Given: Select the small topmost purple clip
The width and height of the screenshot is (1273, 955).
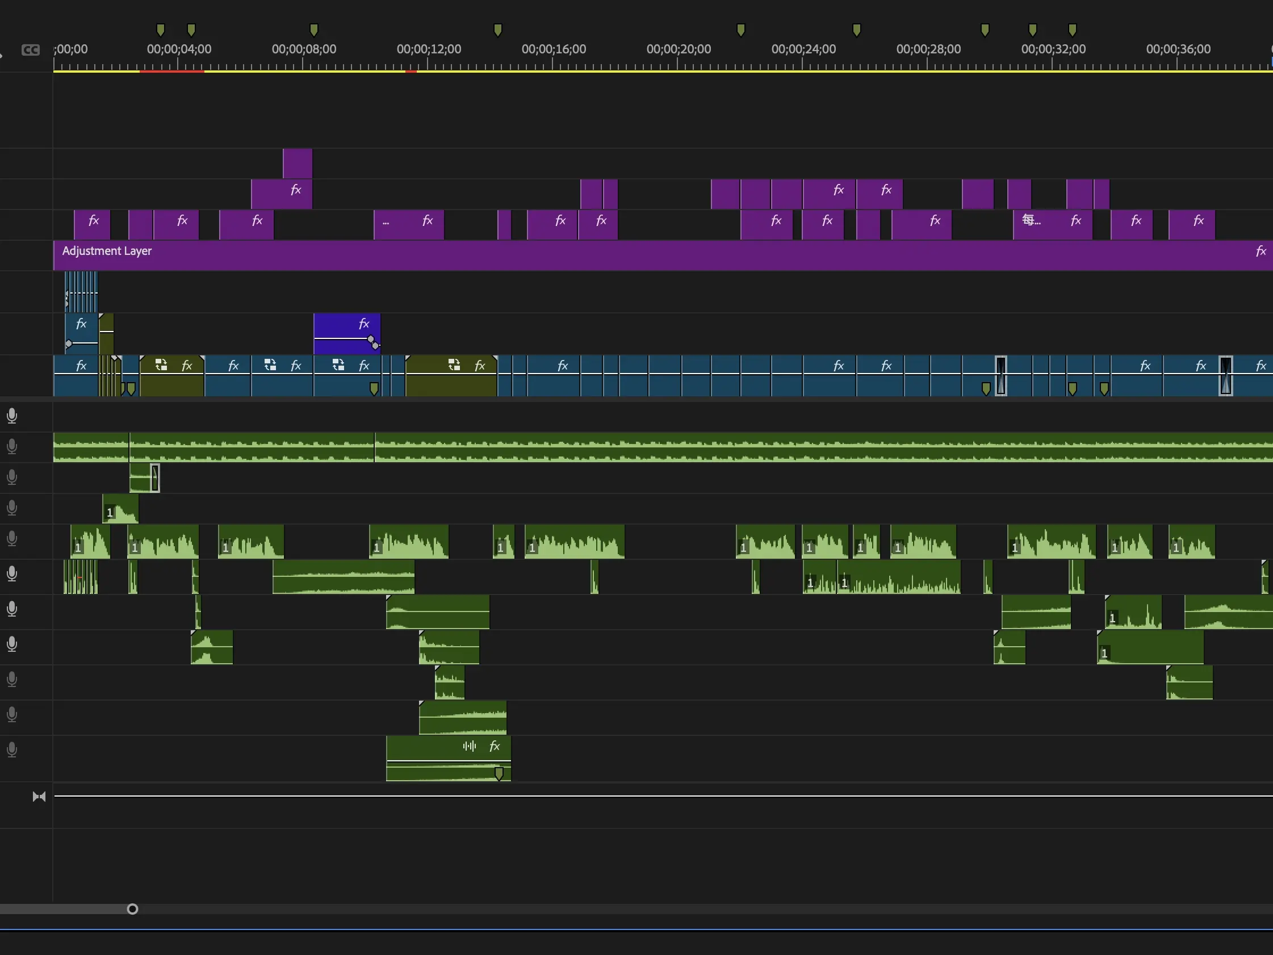Looking at the screenshot, I should click(x=297, y=164).
